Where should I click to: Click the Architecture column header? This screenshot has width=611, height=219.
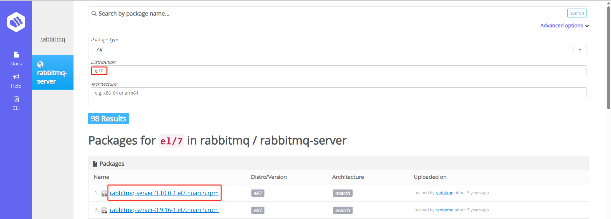point(348,177)
